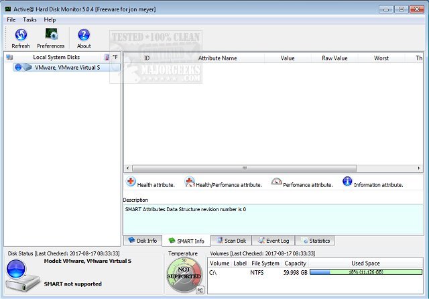Close the Hard Disk Monitor window
The width and height of the screenshot is (429, 299).
click(417, 9)
